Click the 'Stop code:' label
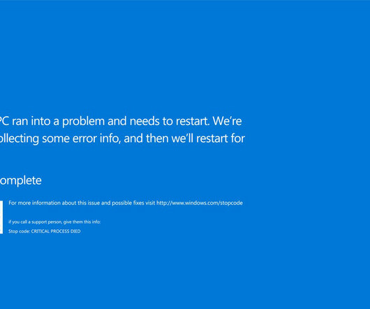The width and height of the screenshot is (370, 309). [20, 231]
